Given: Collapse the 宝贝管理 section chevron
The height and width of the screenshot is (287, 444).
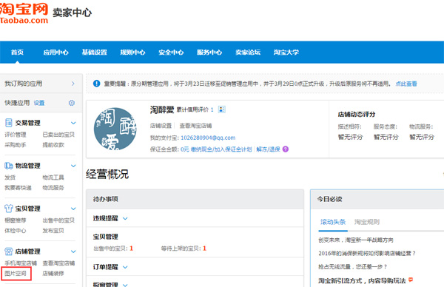Looking at the screenshot, I should click(73, 209).
